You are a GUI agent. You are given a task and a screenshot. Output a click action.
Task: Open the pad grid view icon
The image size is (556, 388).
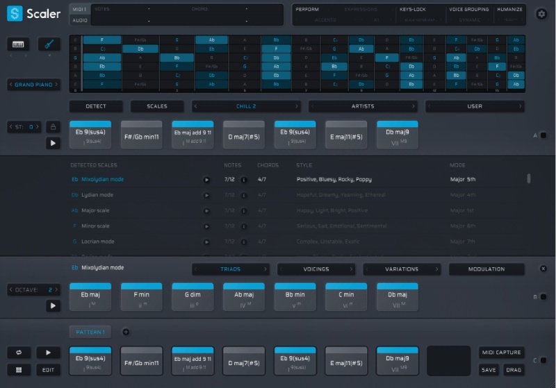pos(19,370)
